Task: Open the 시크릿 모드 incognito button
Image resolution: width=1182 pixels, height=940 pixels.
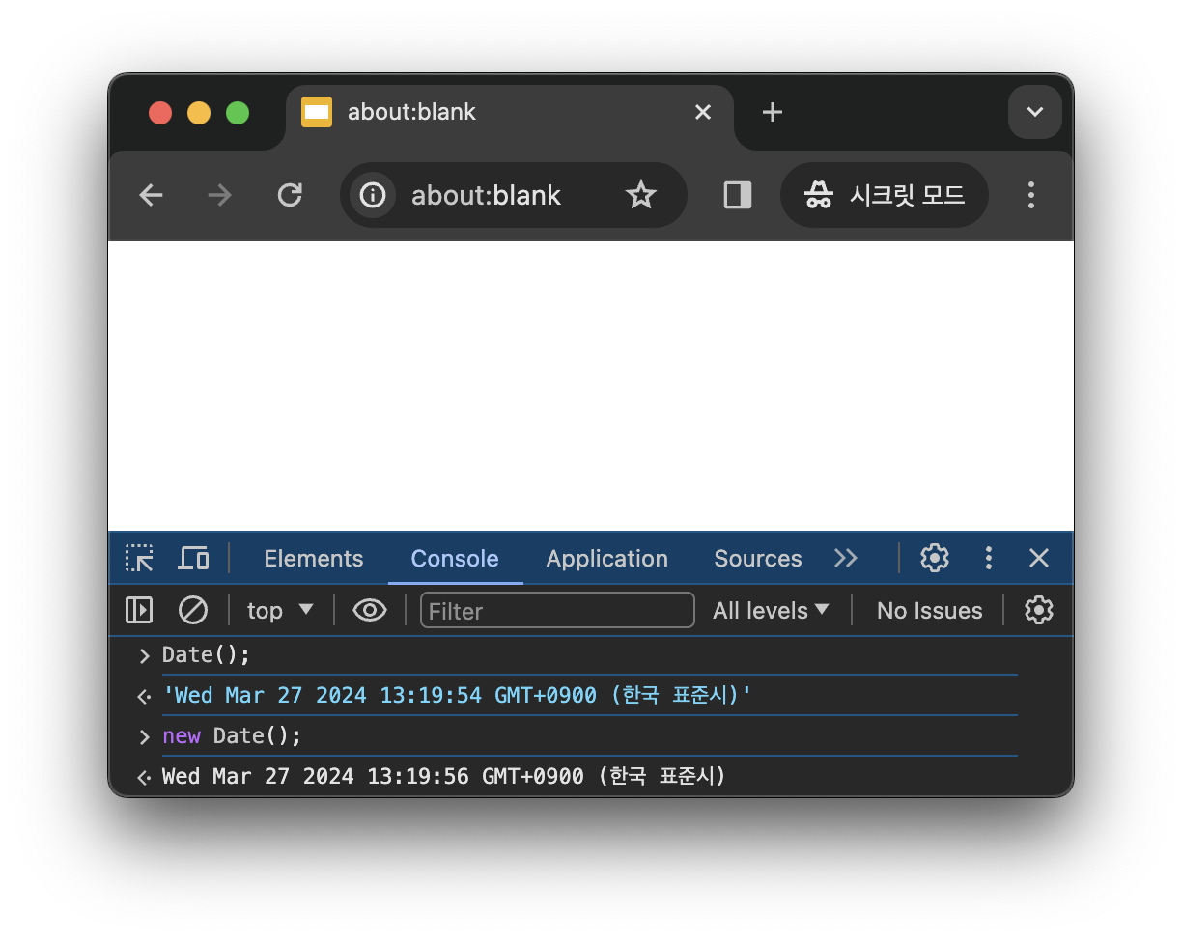Action: (x=885, y=195)
